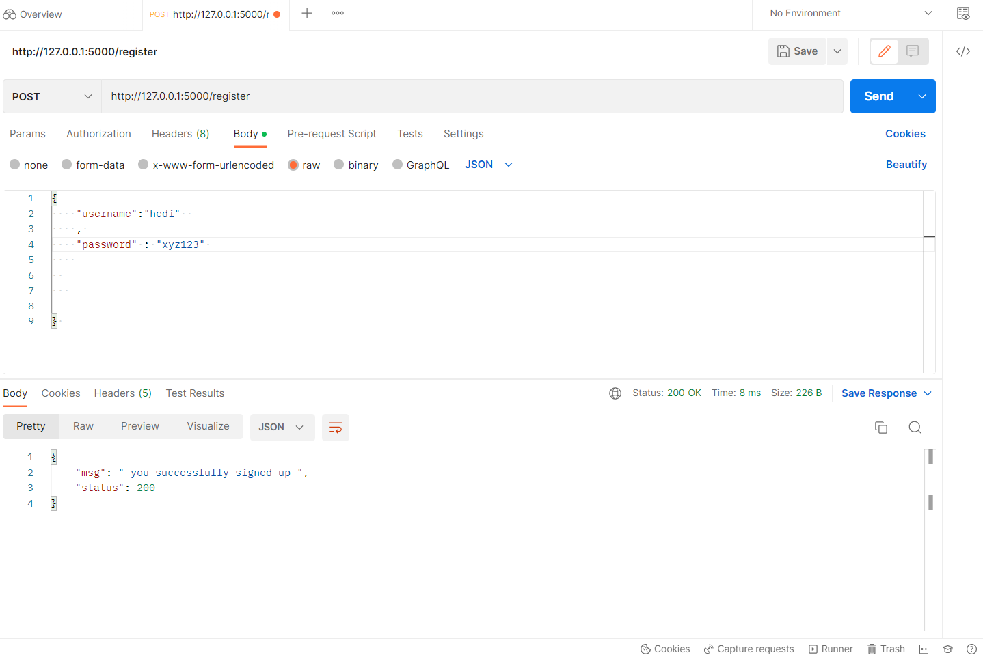
Task: Open the Runner from the status bar
Action: coord(830,649)
